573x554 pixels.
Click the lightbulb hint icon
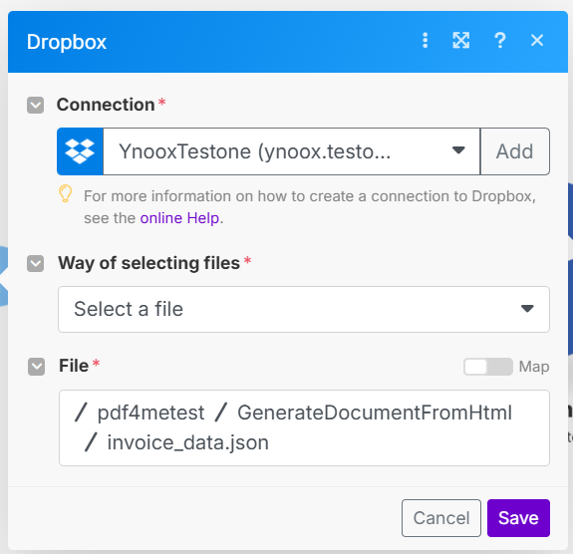pyautogui.click(x=66, y=193)
